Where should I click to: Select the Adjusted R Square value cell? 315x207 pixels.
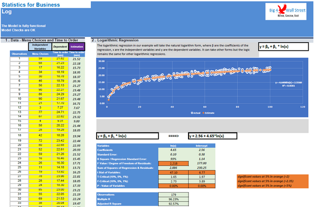click(173, 203)
